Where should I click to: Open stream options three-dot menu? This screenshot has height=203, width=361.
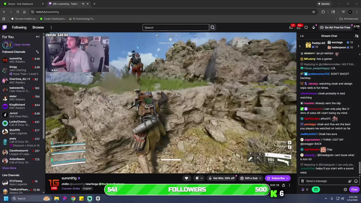point(289,185)
